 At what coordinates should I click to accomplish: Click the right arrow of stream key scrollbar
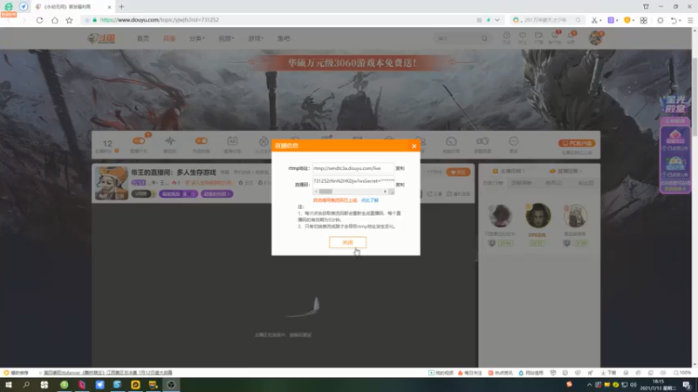385,192
